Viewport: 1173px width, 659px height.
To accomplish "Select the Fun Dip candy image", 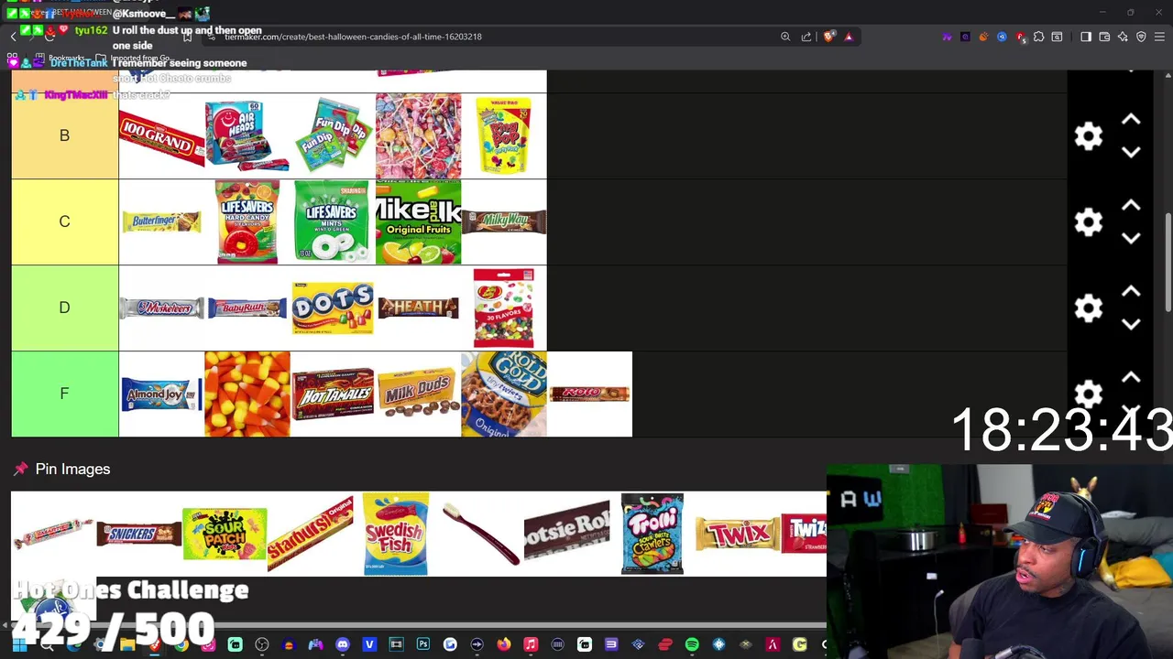I will [333, 136].
